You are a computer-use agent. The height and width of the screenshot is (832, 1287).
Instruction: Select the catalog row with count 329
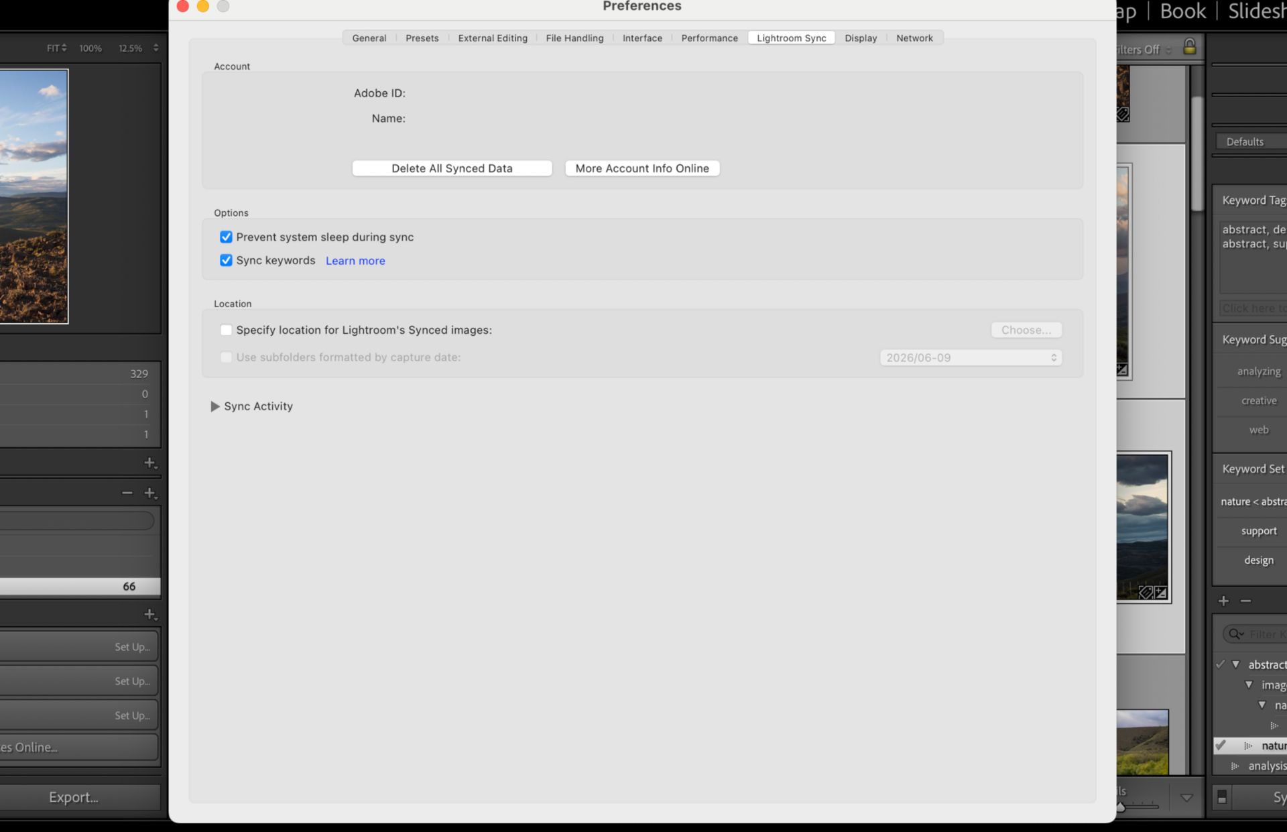tap(80, 374)
